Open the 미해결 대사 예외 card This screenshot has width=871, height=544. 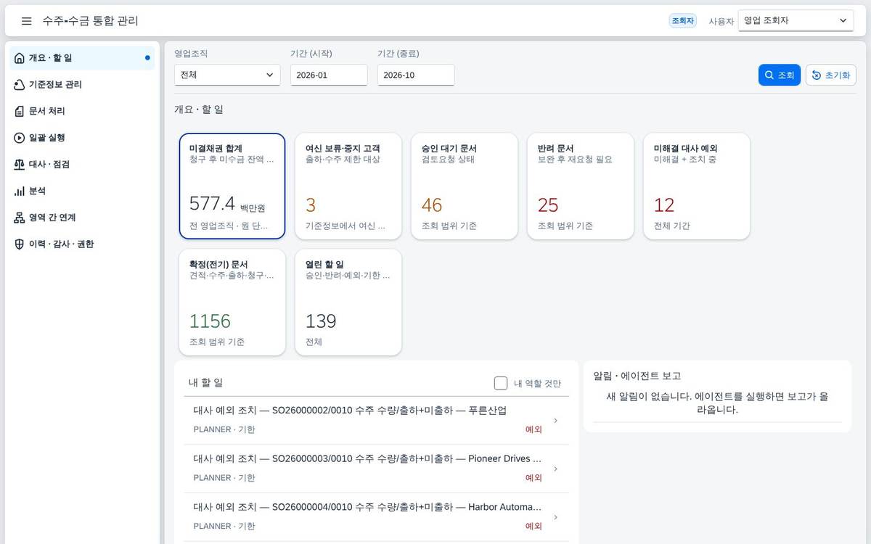tap(697, 186)
